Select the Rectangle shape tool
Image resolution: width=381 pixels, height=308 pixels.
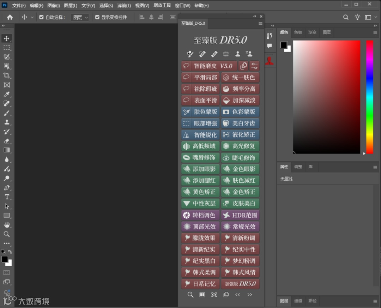7,215
